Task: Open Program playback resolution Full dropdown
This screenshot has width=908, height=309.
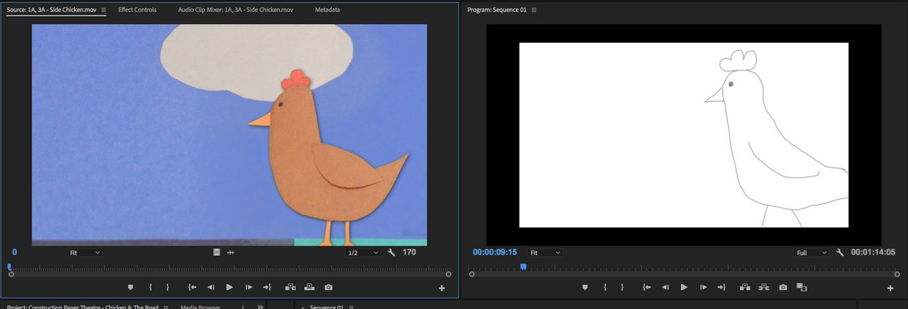Action: point(812,252)
